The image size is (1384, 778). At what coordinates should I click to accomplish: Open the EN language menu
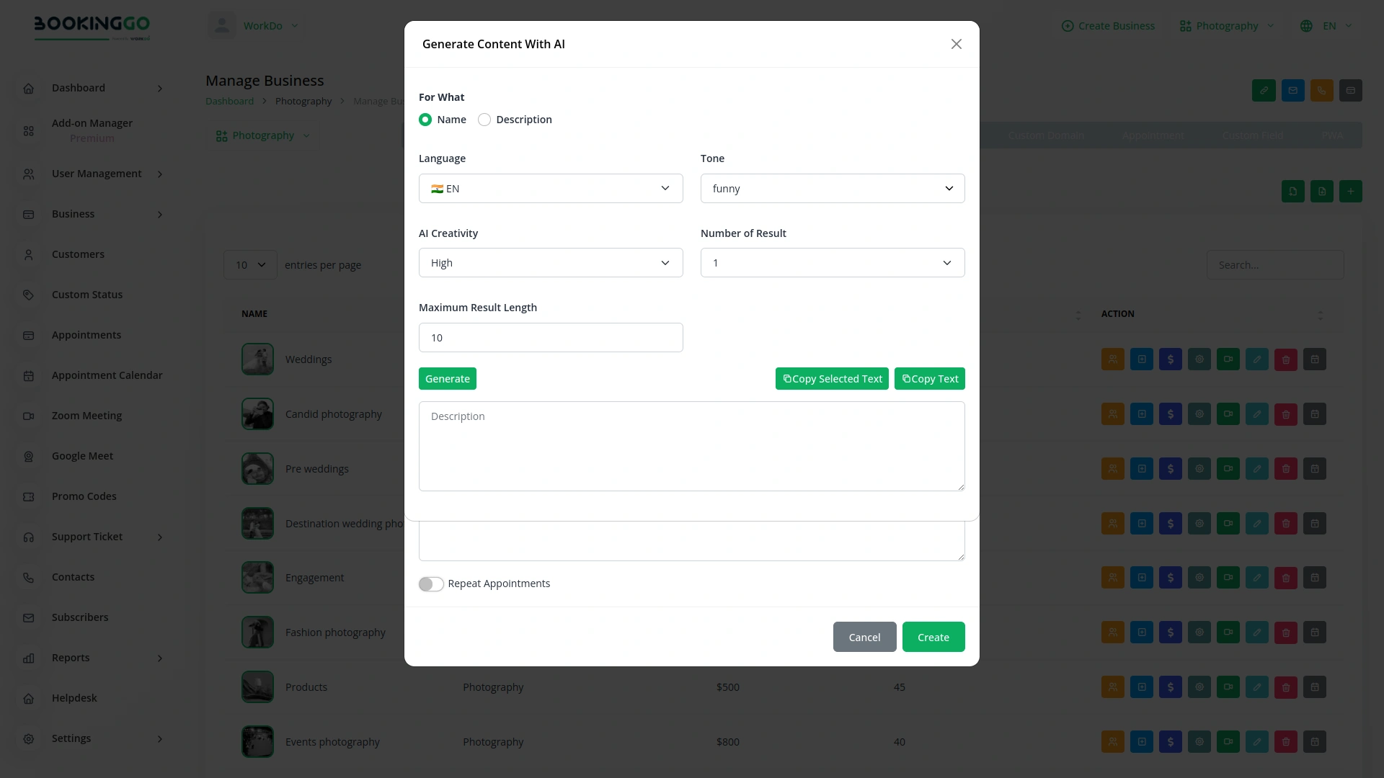(x=1326, y=26)
